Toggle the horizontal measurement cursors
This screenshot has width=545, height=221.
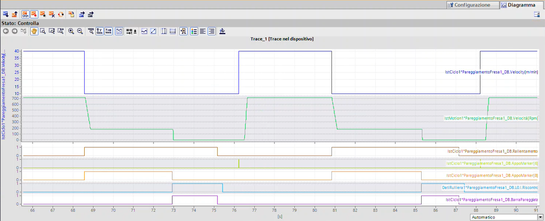click(173, 31)
